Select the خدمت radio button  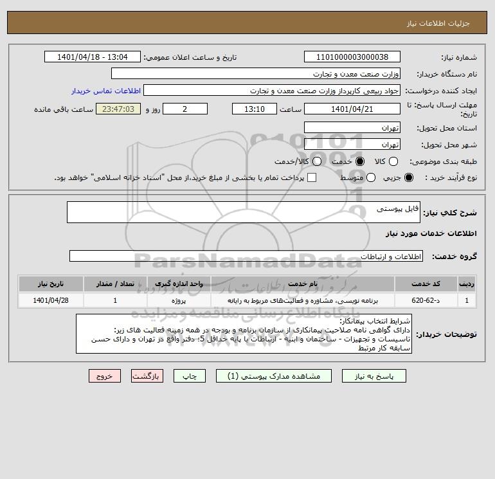tap(360, 161)
